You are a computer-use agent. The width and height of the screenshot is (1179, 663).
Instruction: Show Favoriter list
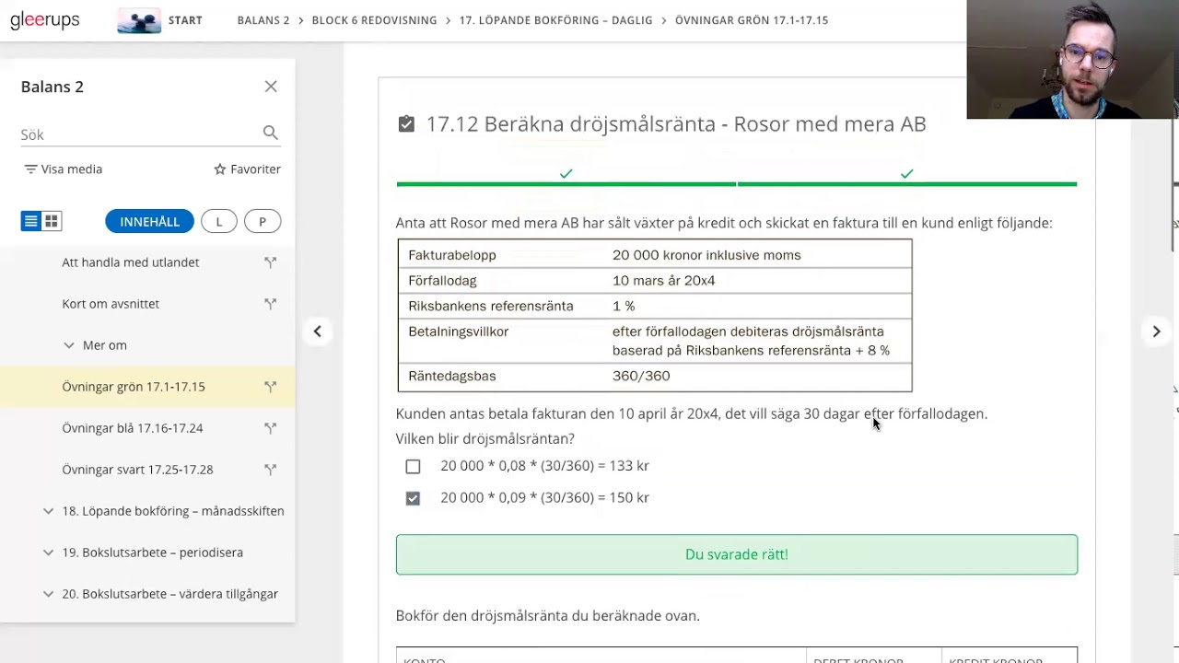[x=247, y=169]
